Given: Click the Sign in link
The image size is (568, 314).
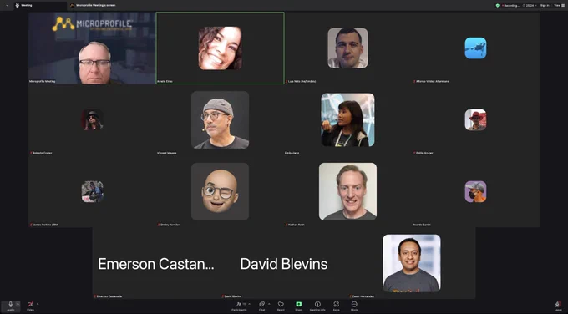Looking at the screenshot, I should click(545, 6).
